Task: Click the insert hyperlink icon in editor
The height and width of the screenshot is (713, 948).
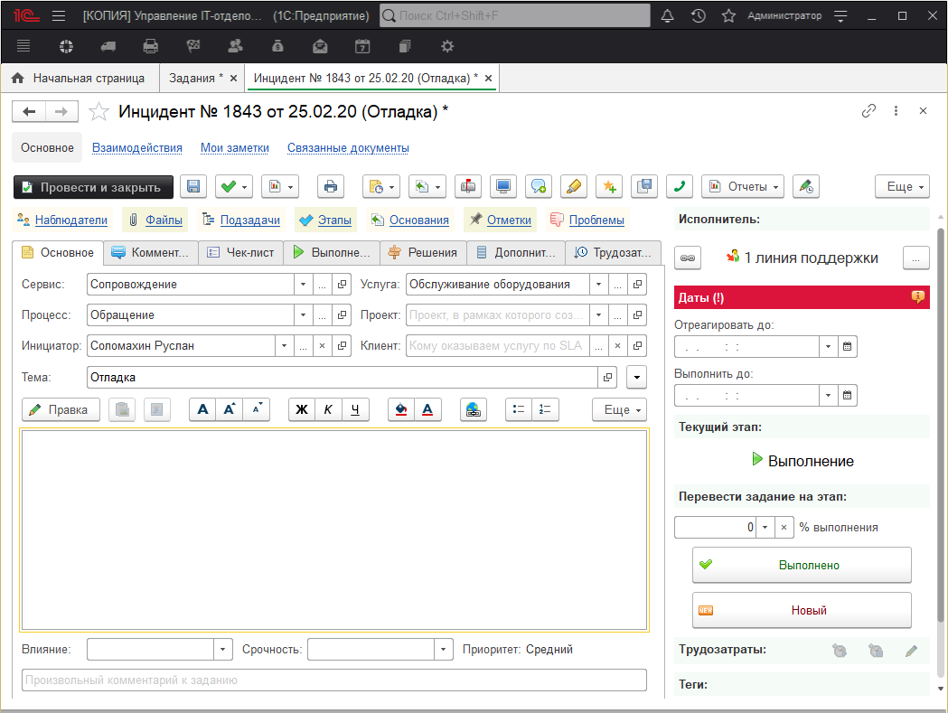Action: pos(473,409)
